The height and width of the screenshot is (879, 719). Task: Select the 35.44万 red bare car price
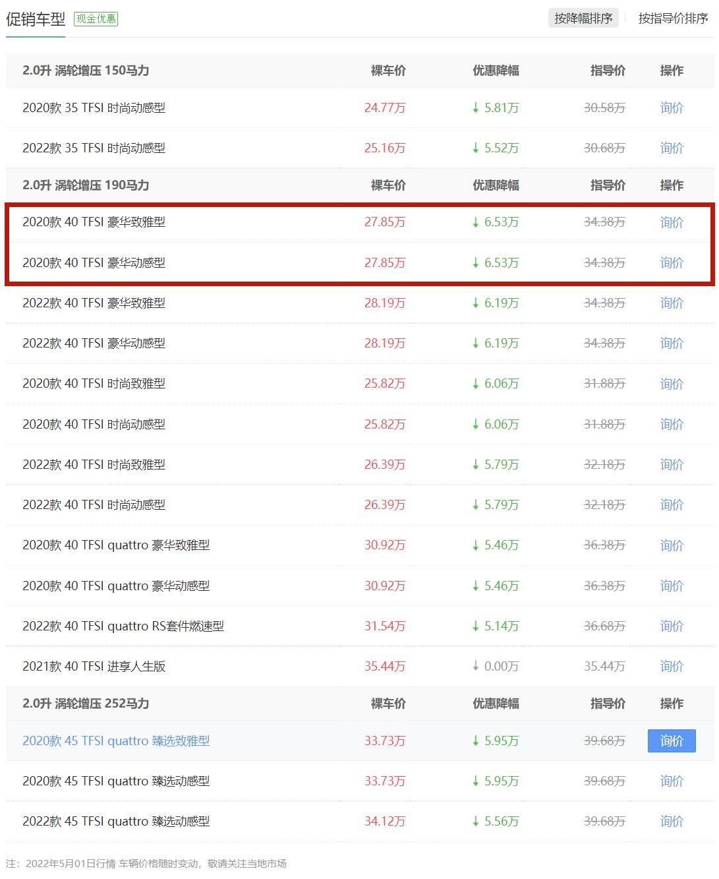point(385,667)
